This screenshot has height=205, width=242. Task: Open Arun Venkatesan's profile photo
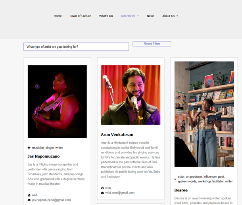(x=131, y=95)
